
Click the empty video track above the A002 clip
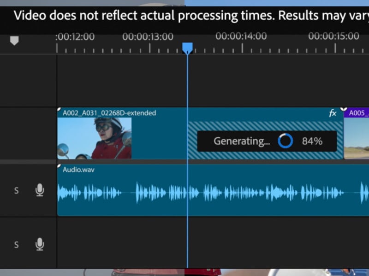coord(212,81)
